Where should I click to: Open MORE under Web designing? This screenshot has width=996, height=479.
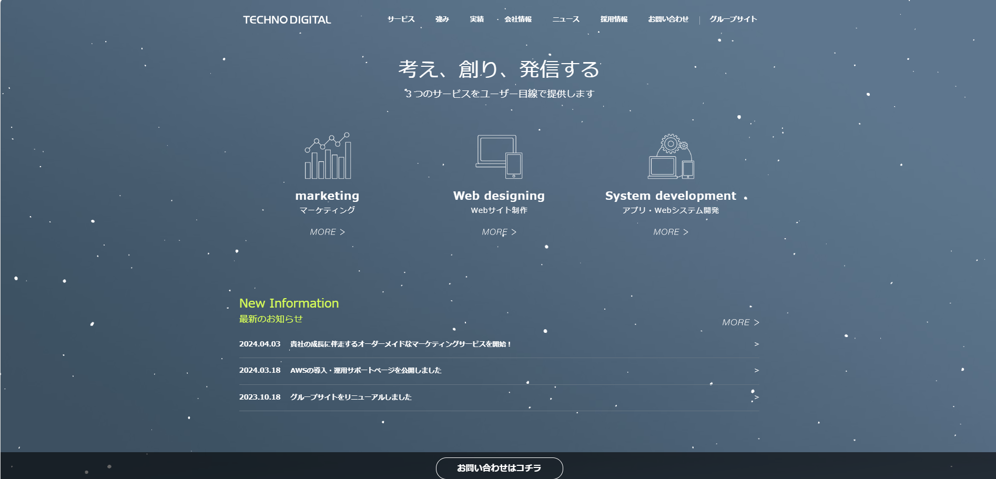[x=499, y=232]
